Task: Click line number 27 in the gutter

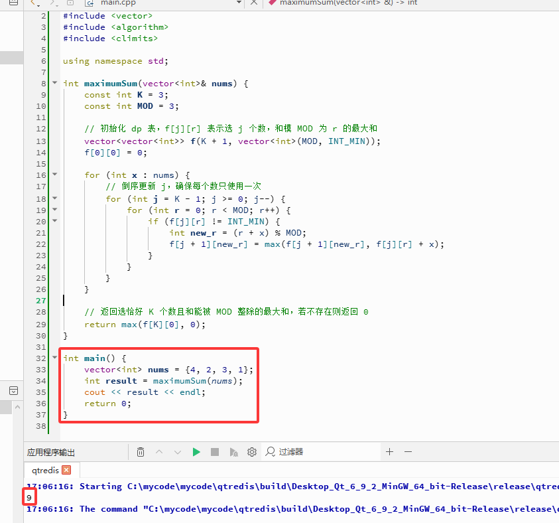Action: [41, 301]
